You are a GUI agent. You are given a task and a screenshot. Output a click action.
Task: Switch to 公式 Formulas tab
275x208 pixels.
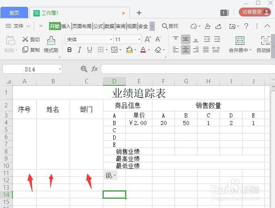[98, 26]
